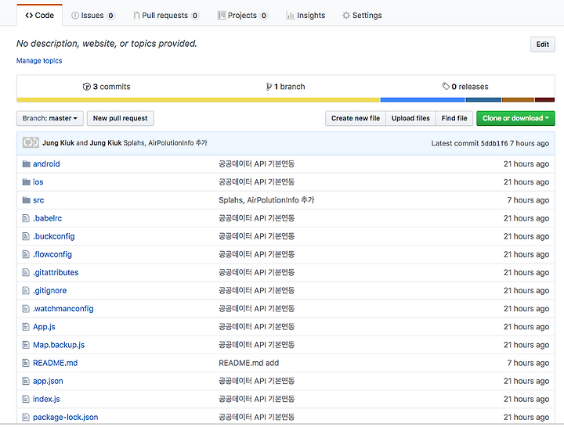
Task: Open the App.js file link
Action: click(x=44, y=327)
